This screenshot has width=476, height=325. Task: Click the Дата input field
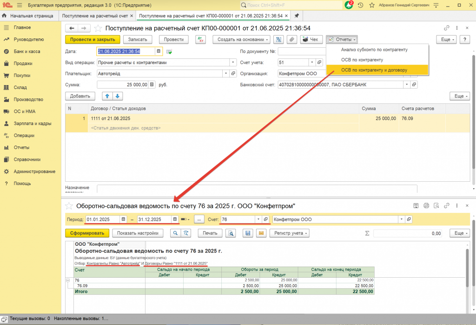click(x=126, y=51)
